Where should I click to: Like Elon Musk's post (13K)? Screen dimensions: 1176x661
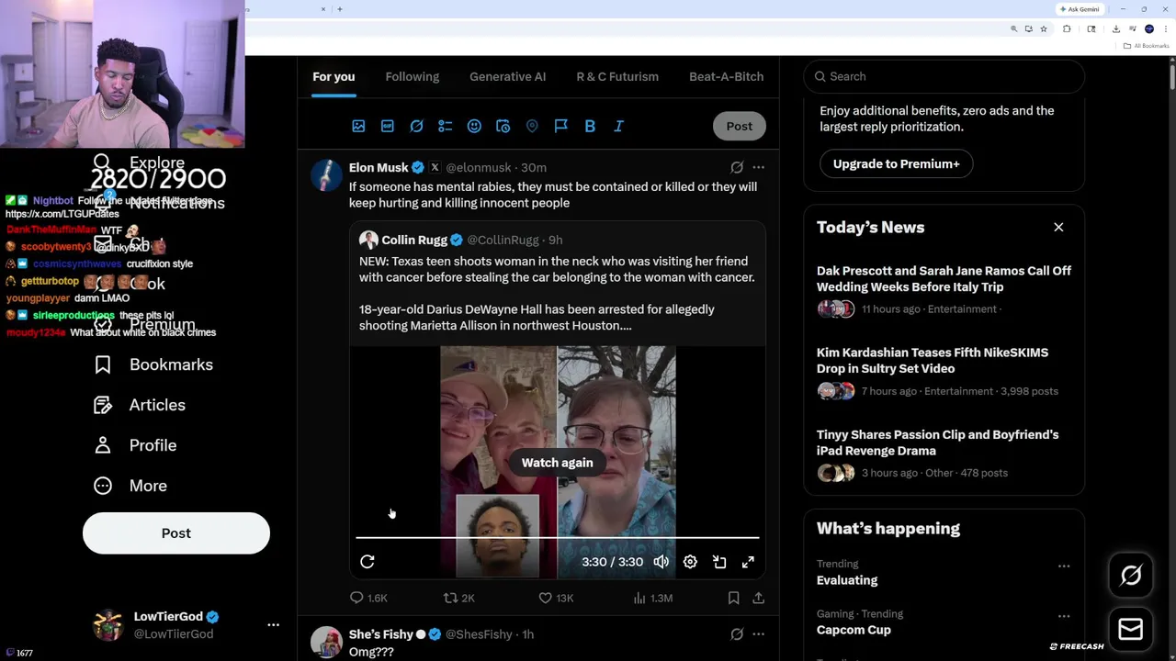click(556, 598)
